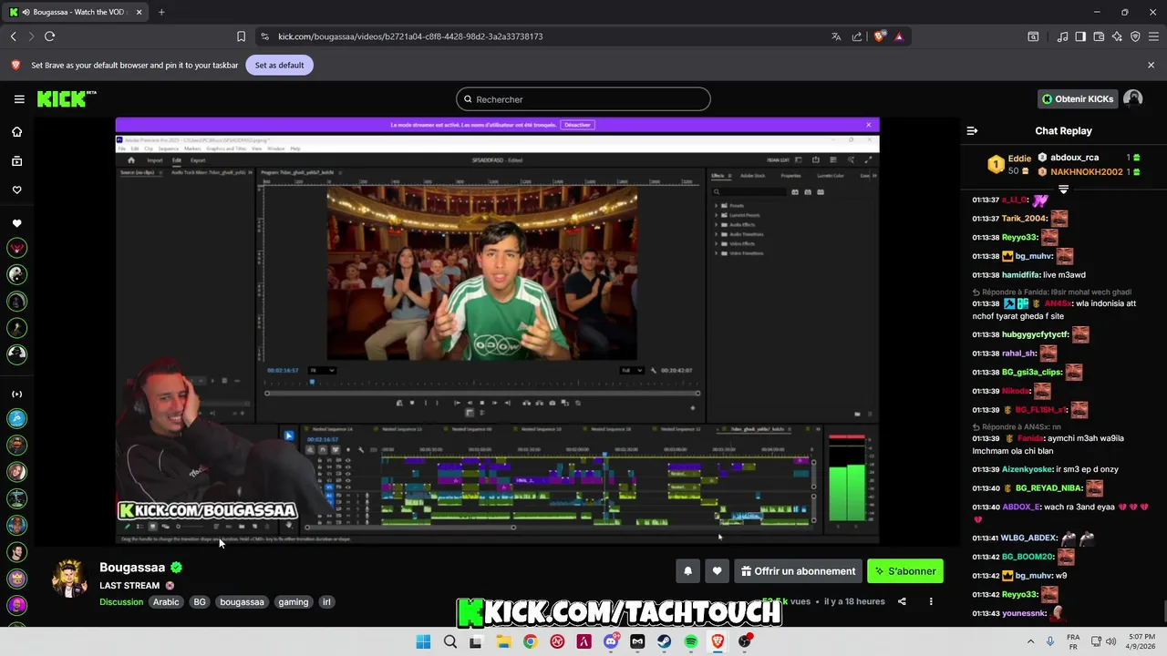1167x656 pixels.
Task: Click username WLBG_ABDEX in chat
Action: click(x=1028, y=538)
